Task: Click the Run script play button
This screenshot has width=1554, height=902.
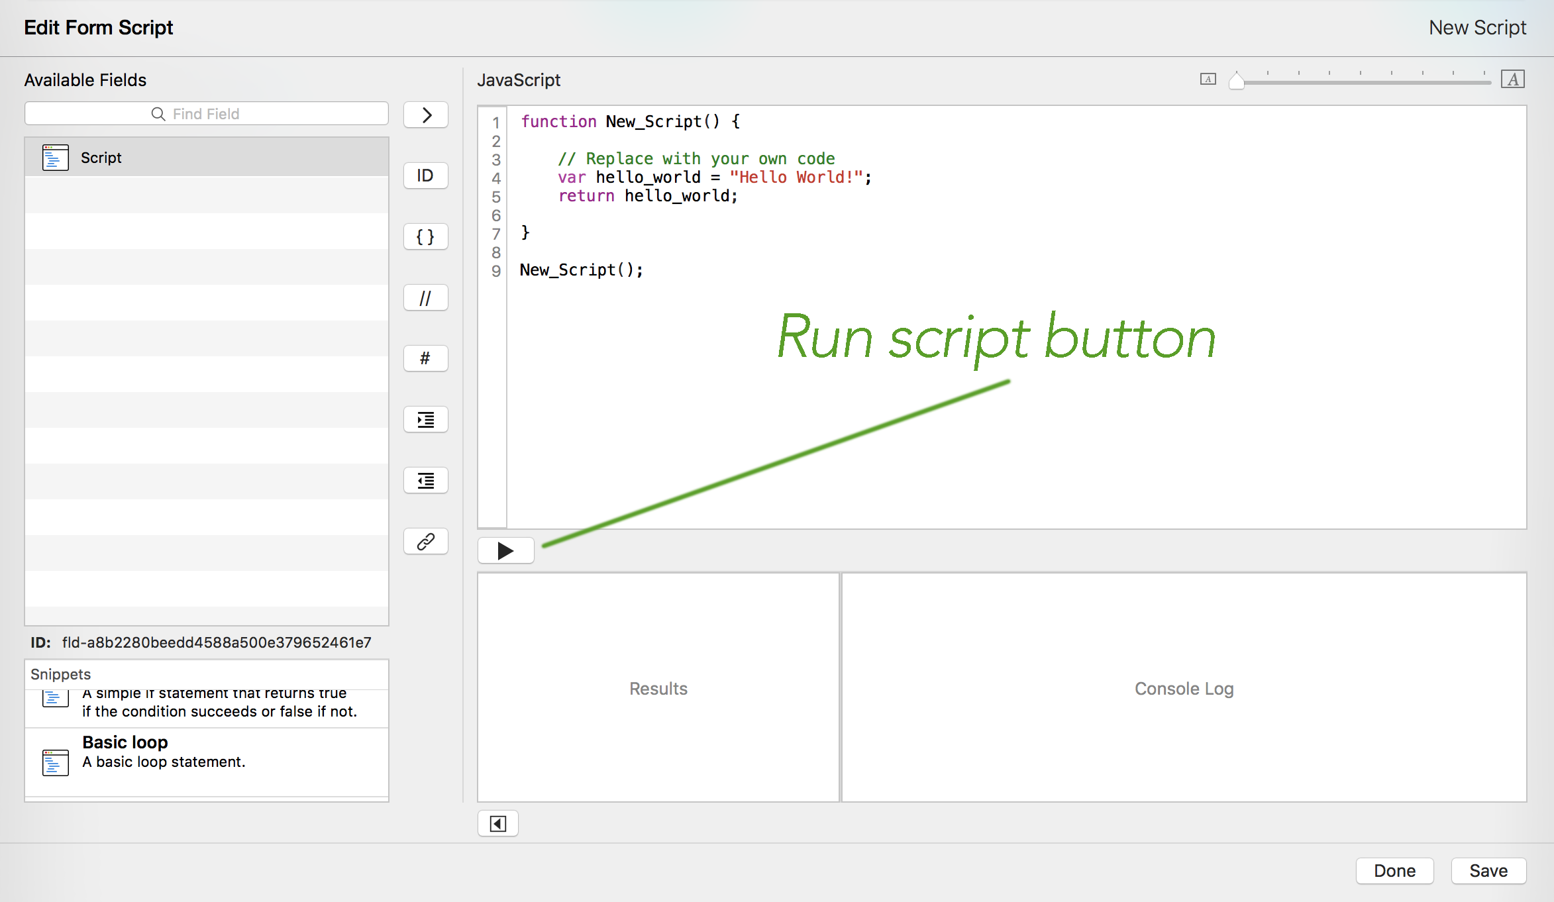Action: (x=505, y=550)
